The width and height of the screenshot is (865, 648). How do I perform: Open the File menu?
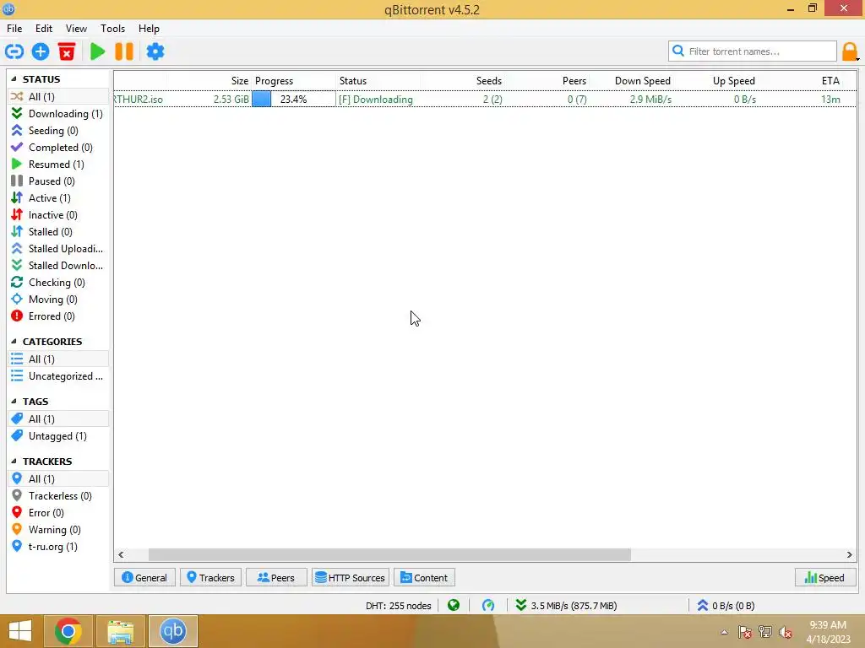(x=14, y=29)
